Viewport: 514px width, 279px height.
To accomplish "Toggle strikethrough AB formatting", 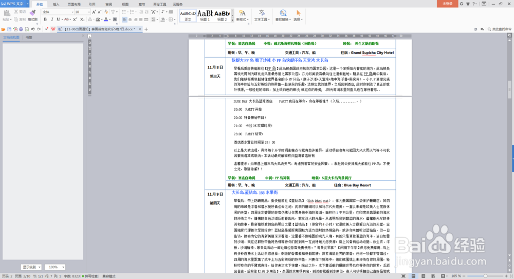I will tap(66, 20).
